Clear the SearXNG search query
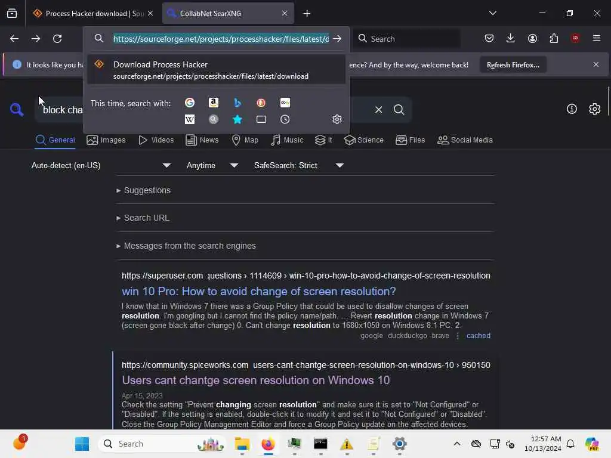Viewport: 611px width, 458px height. [379, 110]
